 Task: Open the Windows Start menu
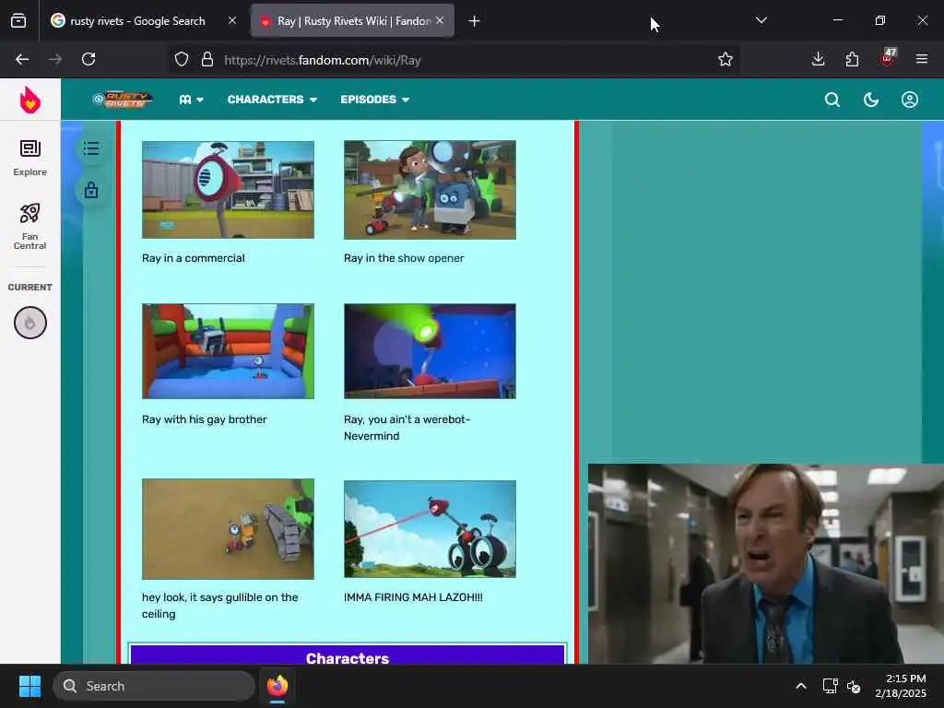click(29, 686)
